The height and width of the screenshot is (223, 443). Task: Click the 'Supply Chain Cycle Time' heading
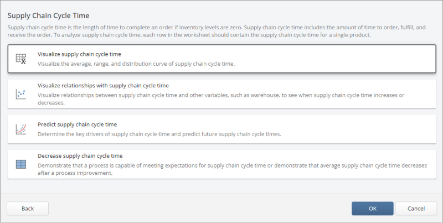[x=48, y=15]
